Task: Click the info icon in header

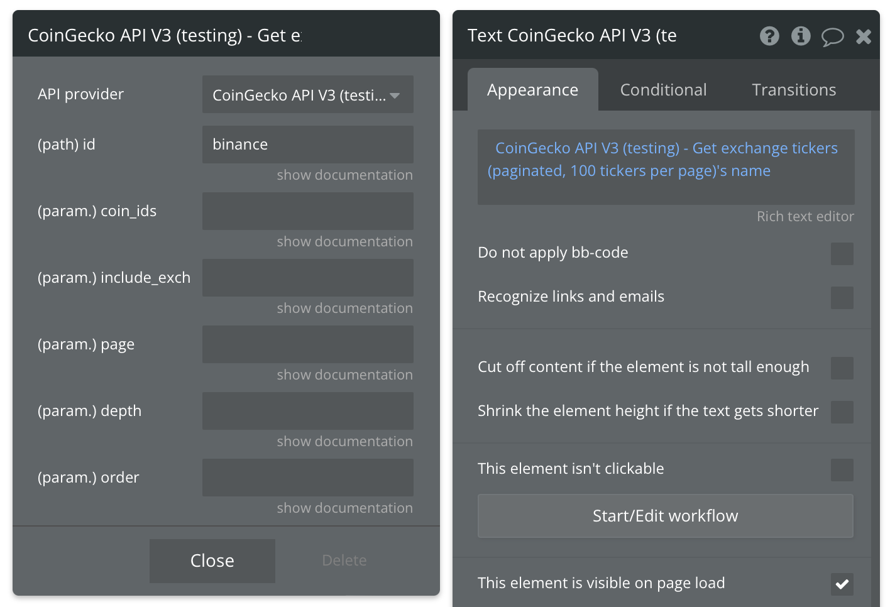Action: [x=801, y=36]
